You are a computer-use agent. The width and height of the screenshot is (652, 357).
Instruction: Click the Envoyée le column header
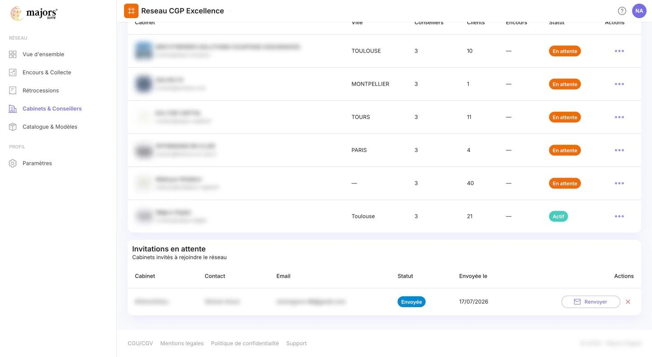coord(473,276)
